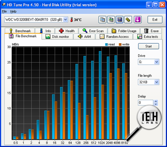Expand the Drive G: dropdown
The height and width of the screenshot is (147, 167).
(157, 62)
